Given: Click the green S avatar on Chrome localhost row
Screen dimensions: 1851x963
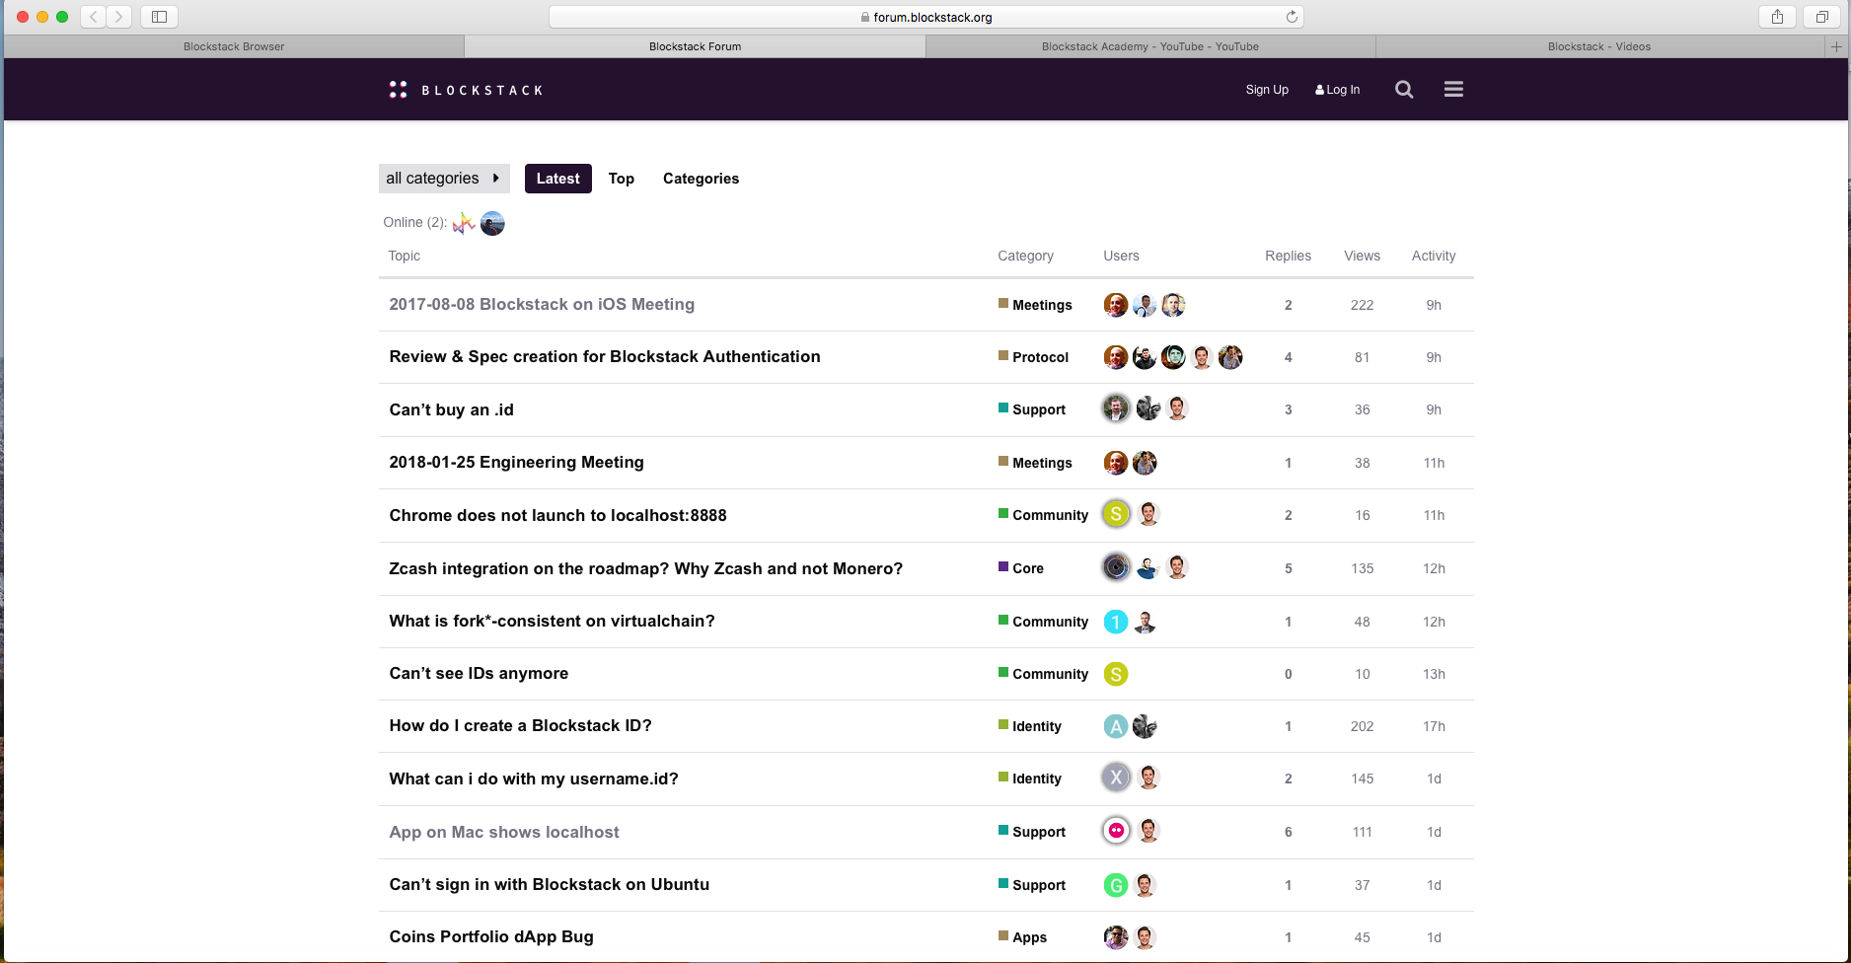Looking at the screenshot, I should click(x=1116, y=514).
